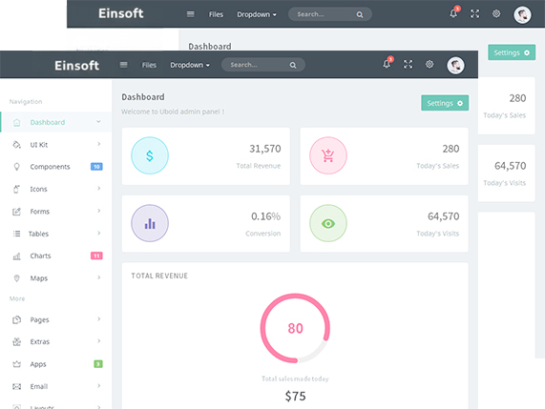Click the Email envelope icon
Viewport: 545px width, 409px height.
(16, 386)
